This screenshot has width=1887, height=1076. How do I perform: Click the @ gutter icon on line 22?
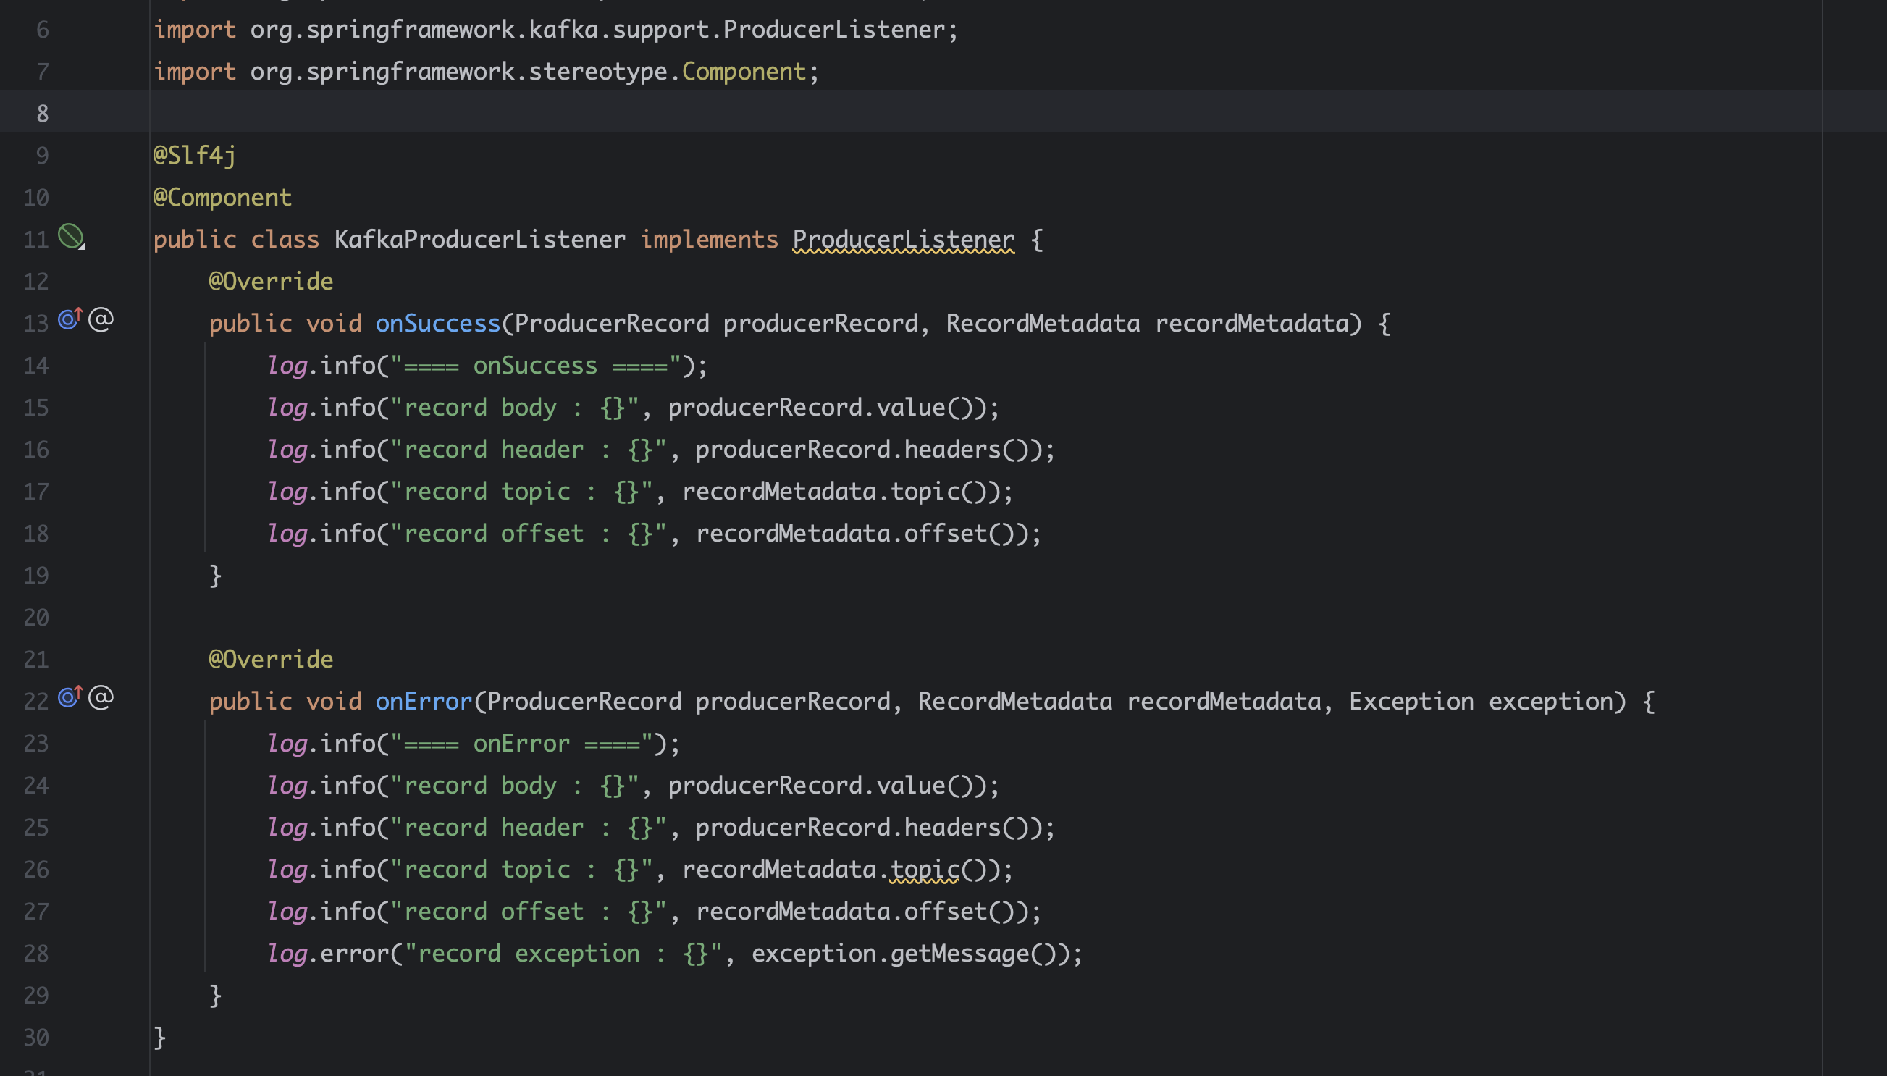[101, 697]
